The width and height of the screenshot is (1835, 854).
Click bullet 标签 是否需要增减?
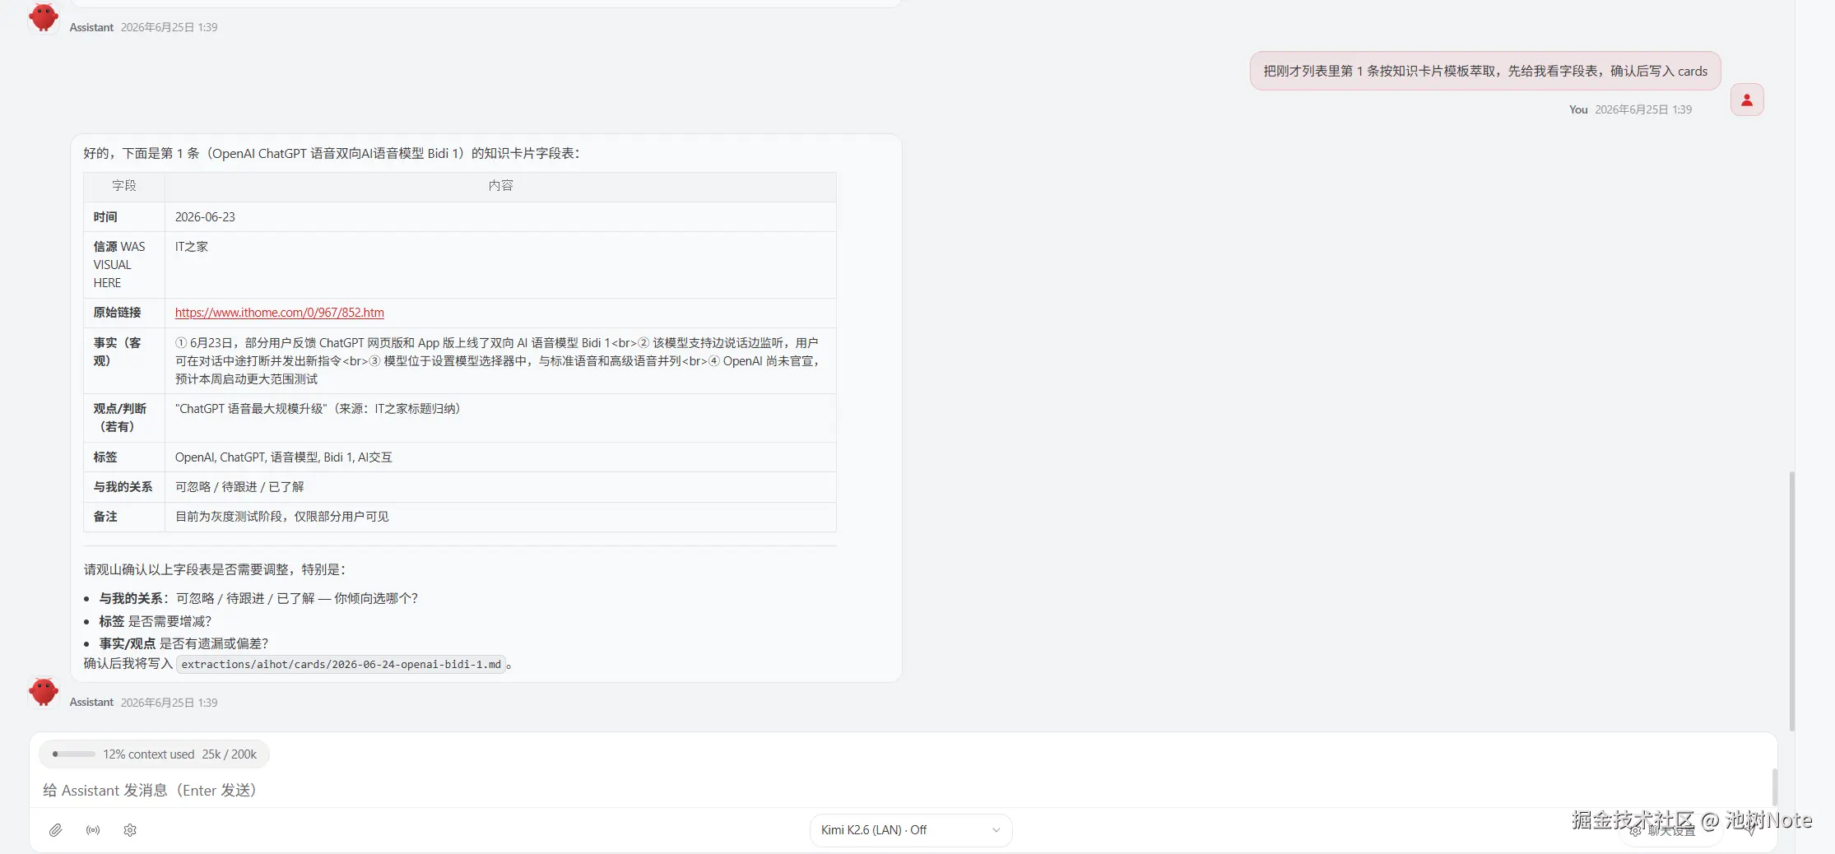point(155,621)
